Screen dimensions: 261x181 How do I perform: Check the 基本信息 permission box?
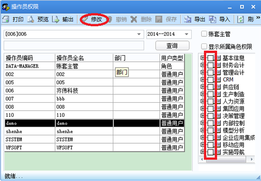(210, 58)
